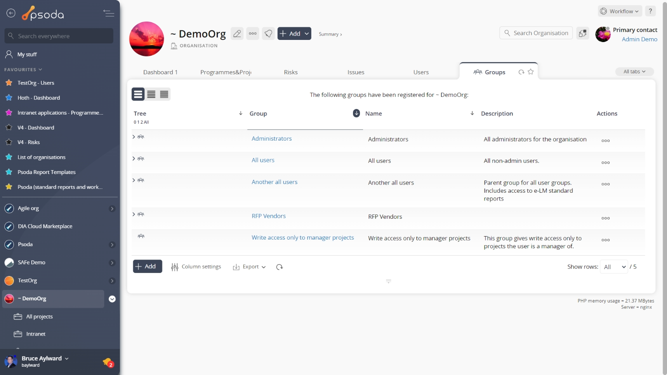Viewport: 667px width, 375px height.
Task: Expand the Another all users tree row
Action: click(134, 180)
